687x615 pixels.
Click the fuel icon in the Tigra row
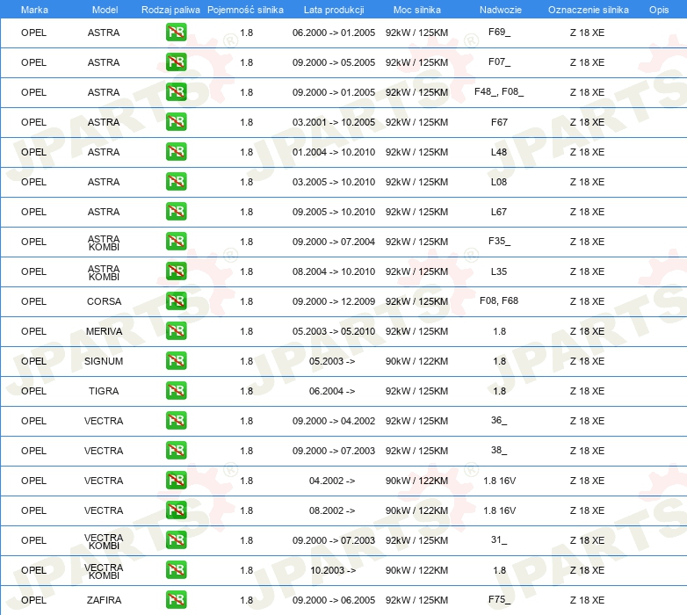pos(176,391)
